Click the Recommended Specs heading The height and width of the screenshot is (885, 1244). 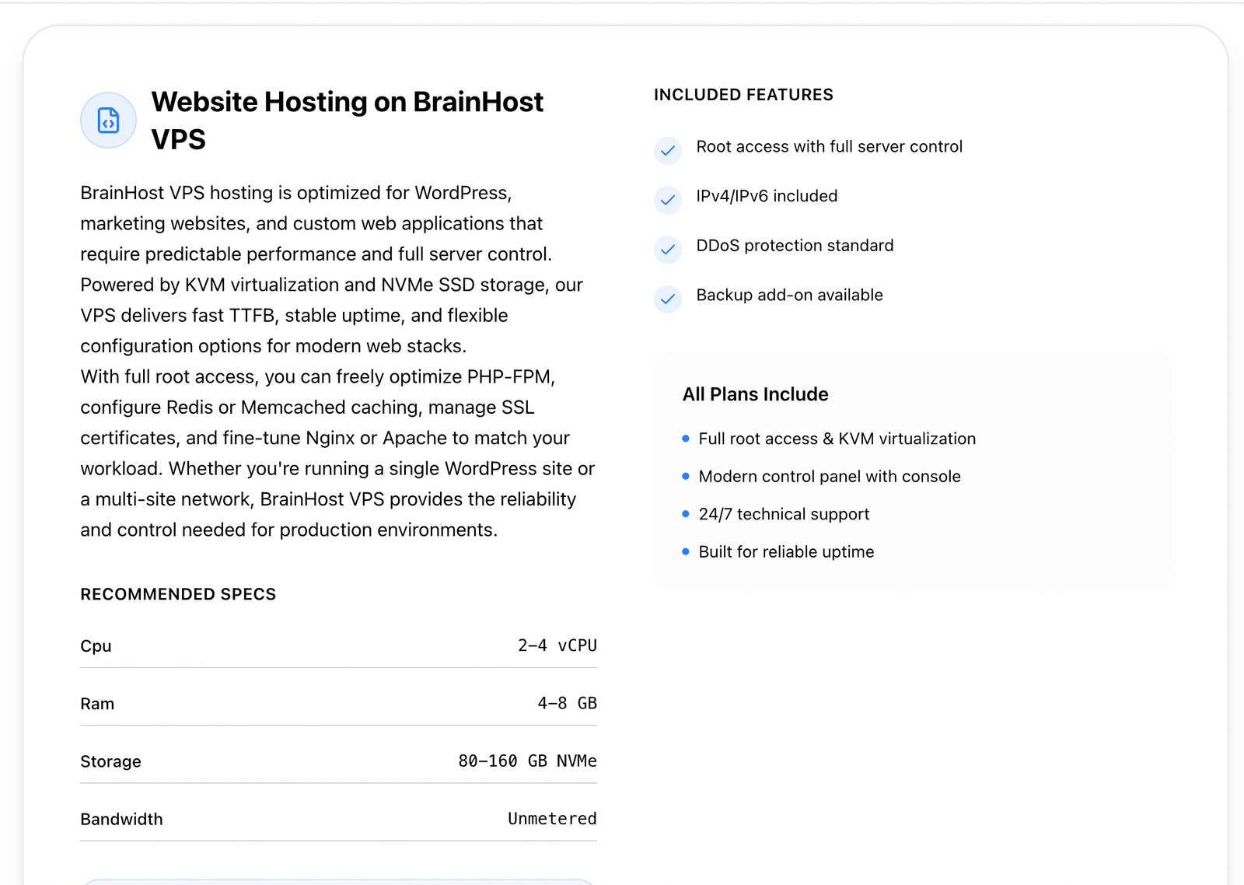178,594
